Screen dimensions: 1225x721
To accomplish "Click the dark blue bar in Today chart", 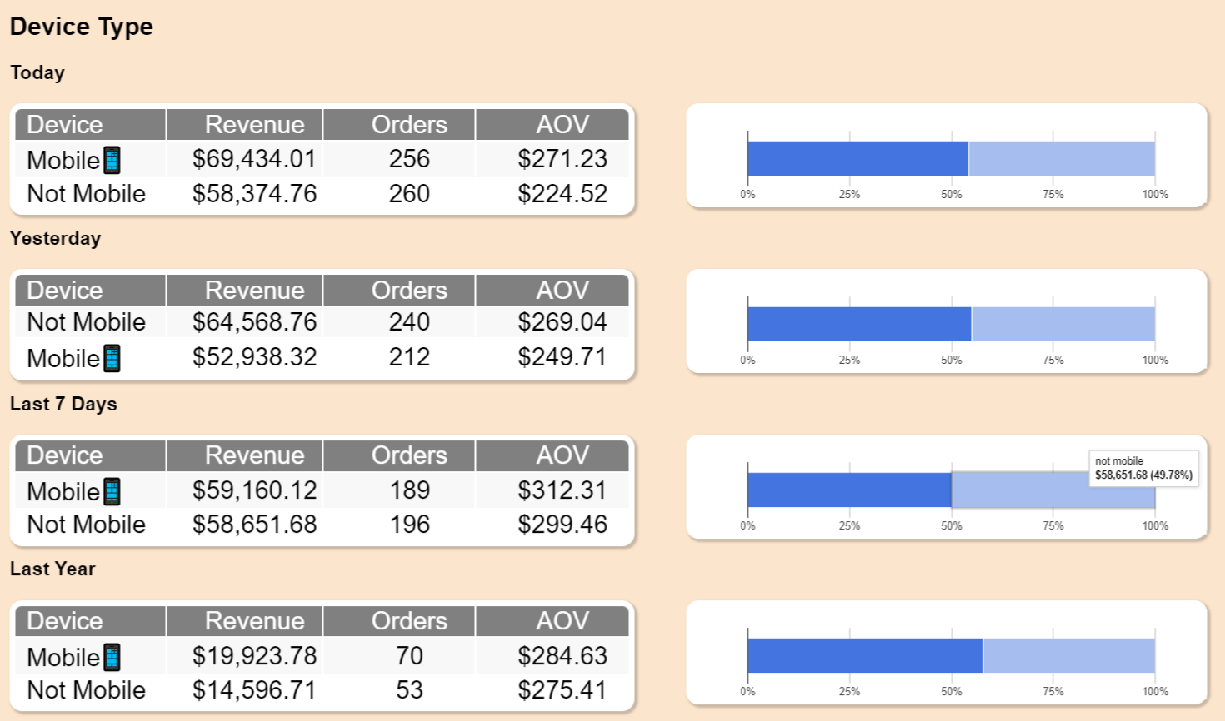I will click(857, 158).
